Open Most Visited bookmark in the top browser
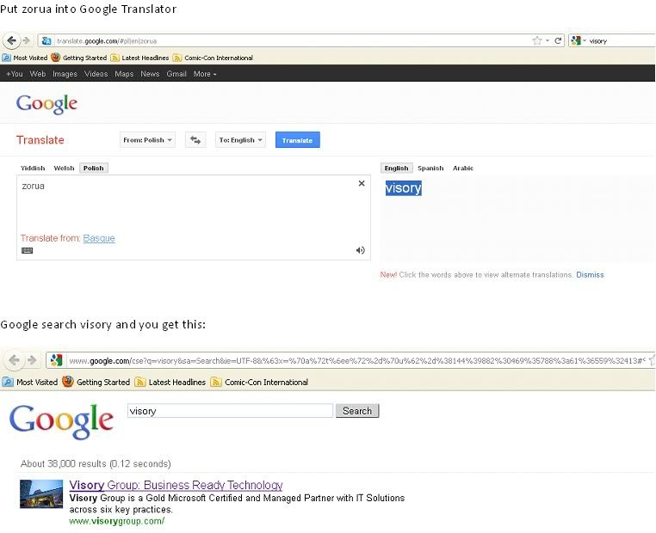Screen dimensions: 656x533 25,58
